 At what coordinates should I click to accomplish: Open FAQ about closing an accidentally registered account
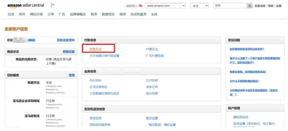255,60
